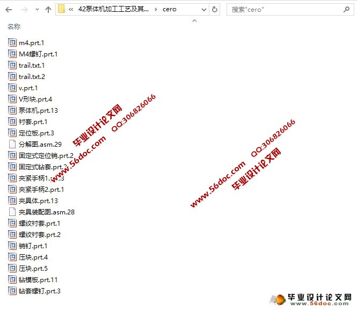Select the 固定式钻套 file icon
This screenshot has height=309, width=357.
click(x=12, y=167)
